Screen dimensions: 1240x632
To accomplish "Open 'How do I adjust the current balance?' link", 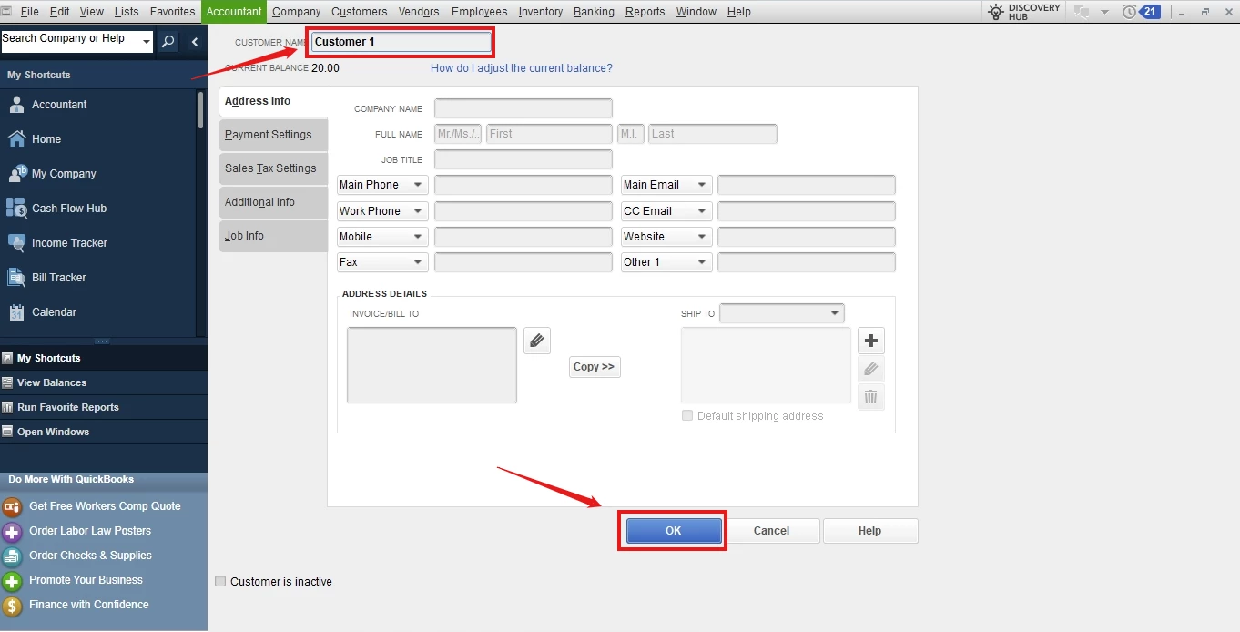I will pyautogui.click(x=522, y=68).
